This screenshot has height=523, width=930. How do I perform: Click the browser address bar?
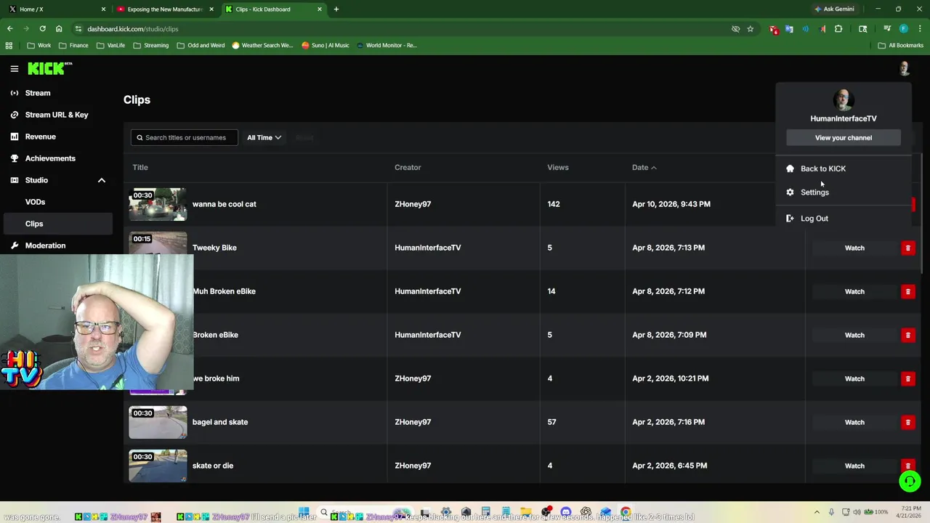(x=407, y=29)
